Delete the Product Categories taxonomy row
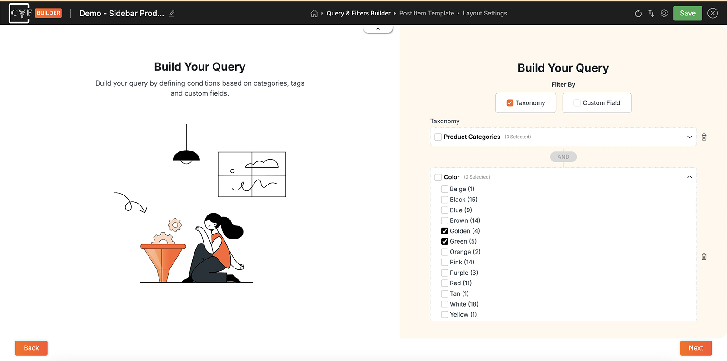This screenshot has width=727, height=361. 704,137
